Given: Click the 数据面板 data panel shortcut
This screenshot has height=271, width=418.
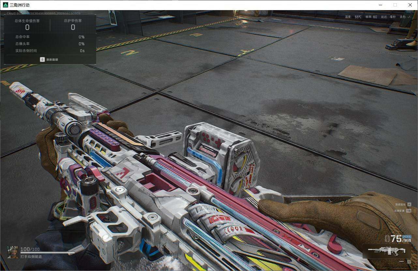Looking at the screenshot, I should pos(403,205).
